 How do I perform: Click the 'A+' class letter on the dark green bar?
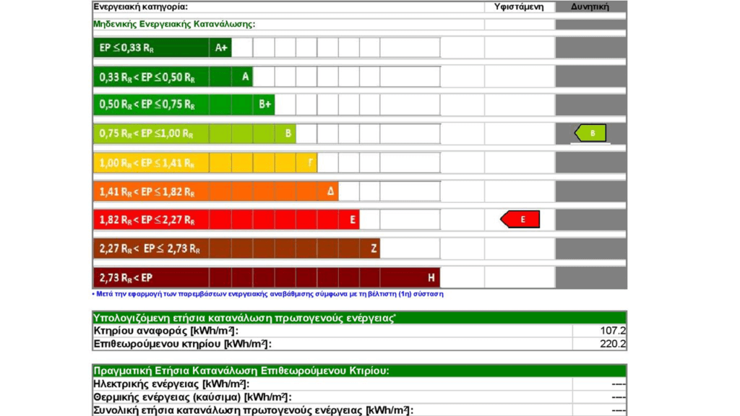[x=221, y=48]
